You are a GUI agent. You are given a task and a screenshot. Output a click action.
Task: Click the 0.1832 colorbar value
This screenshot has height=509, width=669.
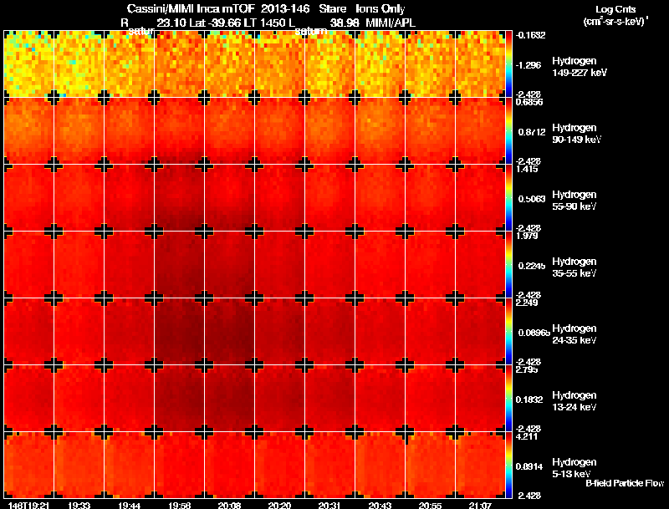pos(529,400)
